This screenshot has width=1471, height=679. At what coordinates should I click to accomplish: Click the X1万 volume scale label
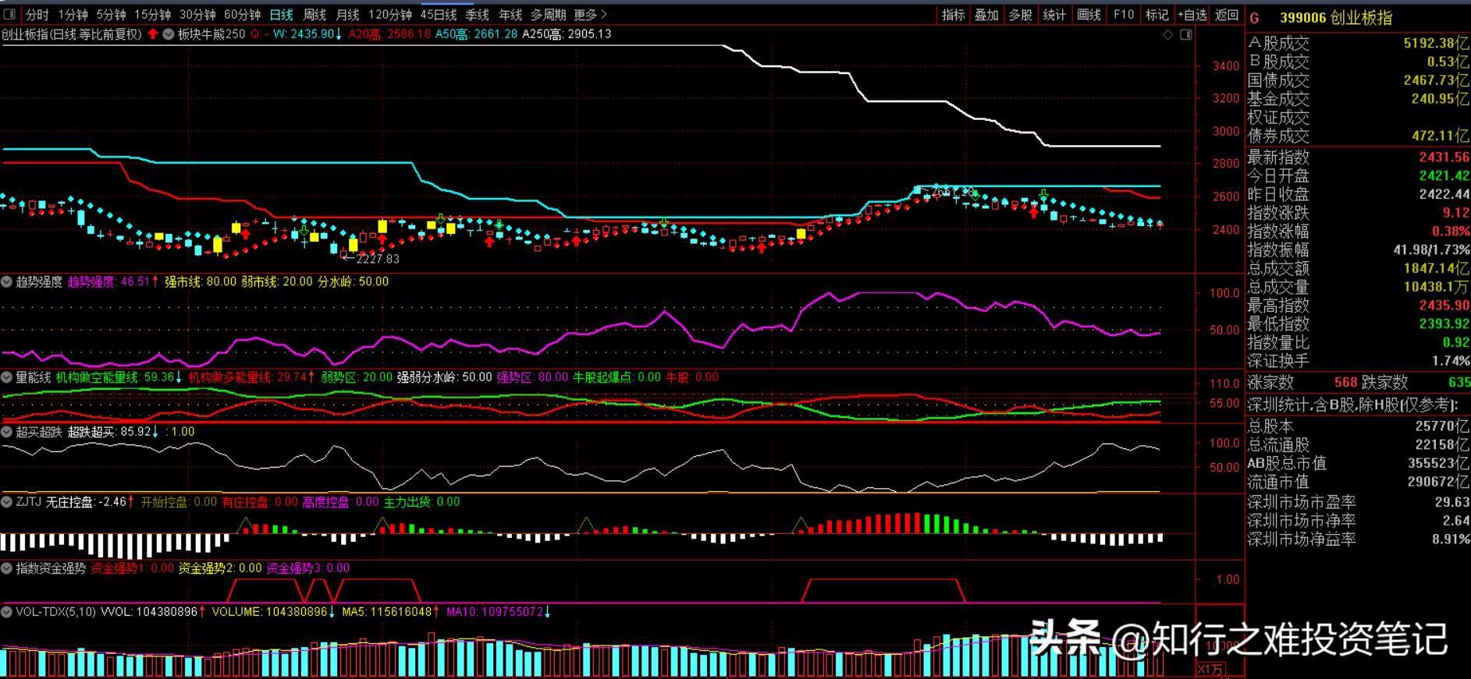(x=1211, y=669)
